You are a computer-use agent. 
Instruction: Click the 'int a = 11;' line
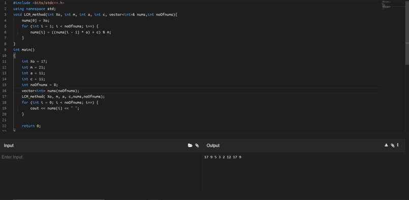[x=33, y=73]
